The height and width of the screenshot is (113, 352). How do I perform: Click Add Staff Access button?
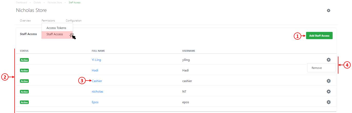[319, 36]
